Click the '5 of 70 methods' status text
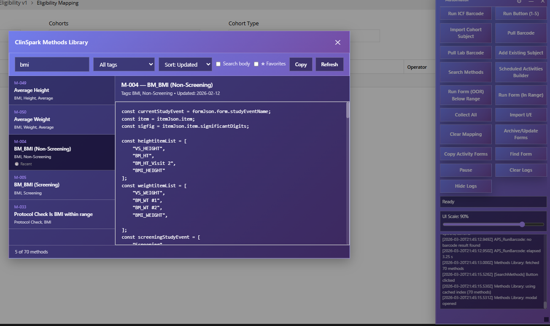550x326 pixels. tap(31, 252)
